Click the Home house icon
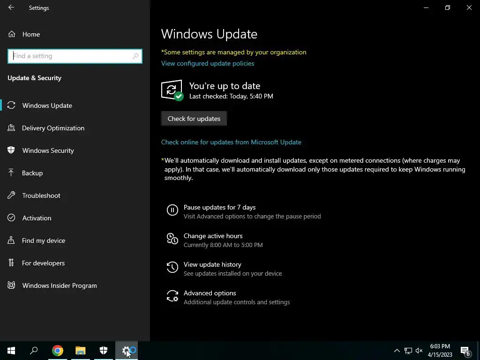The height and width of the screenshot is (360, 480). (x=12, y=34)
